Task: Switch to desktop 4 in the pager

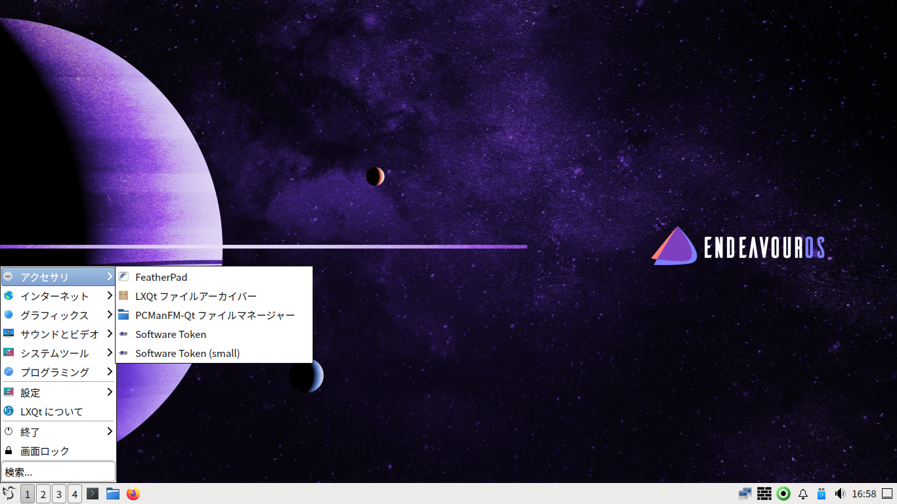Action: coord(75,494)
